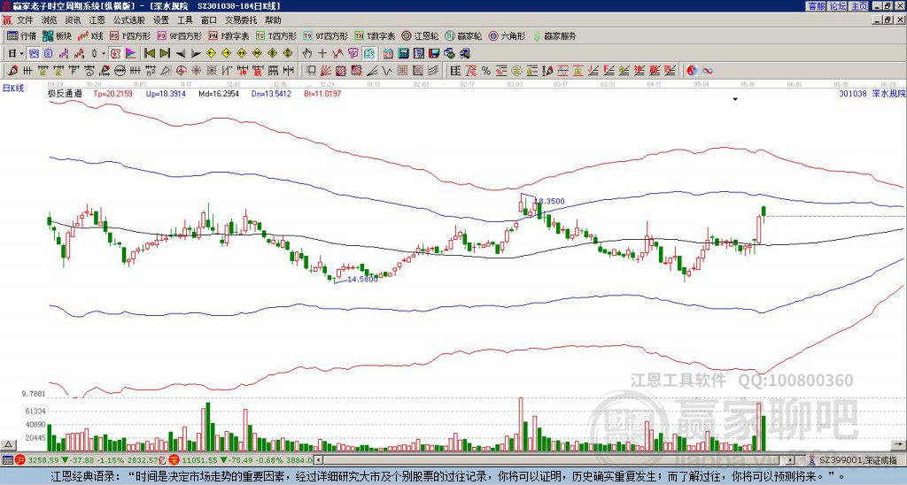907x485 pixels.
Task: Click the Tp=20.2159 value
Action: pos(113,93)
